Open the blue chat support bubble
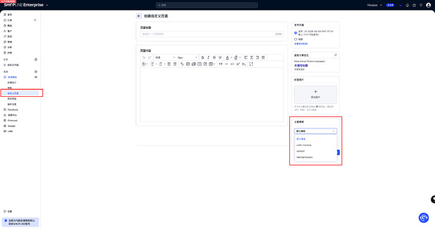 [x=424, y=218]
